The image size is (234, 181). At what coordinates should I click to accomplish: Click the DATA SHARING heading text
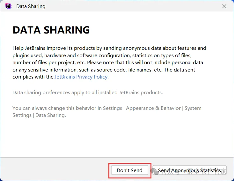[x=51, y=30]
